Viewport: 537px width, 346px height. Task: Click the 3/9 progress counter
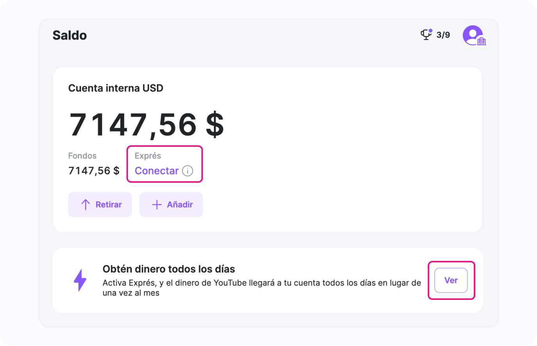tap(443, 35)
